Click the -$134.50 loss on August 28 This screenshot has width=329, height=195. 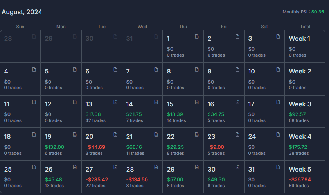pos(137,180)
